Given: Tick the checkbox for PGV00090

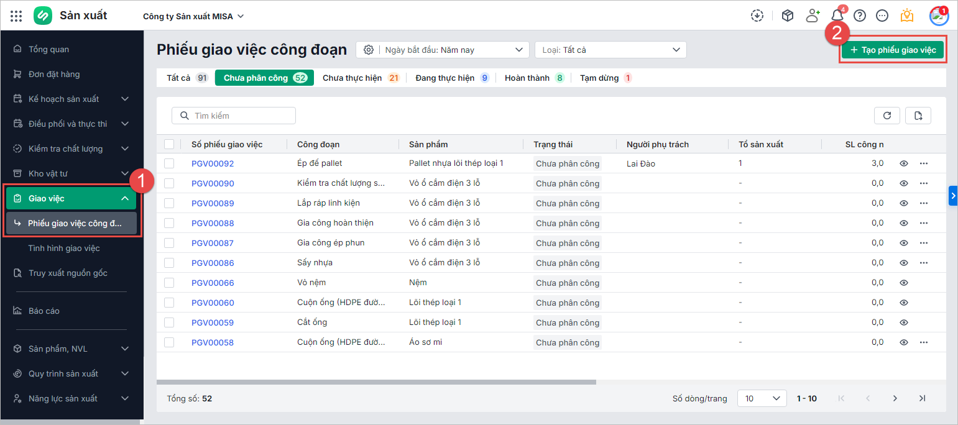Looking at the screenshot, I should 169,183.
